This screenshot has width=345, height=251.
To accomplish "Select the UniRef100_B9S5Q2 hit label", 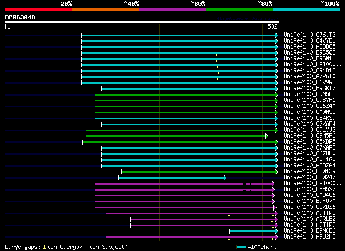I will coord(309,53).
